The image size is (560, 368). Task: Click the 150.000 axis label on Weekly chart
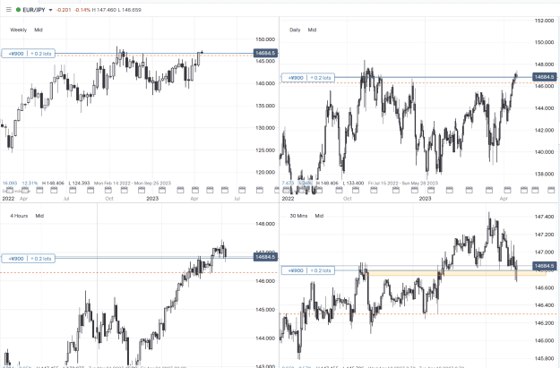tap(265, 39)
